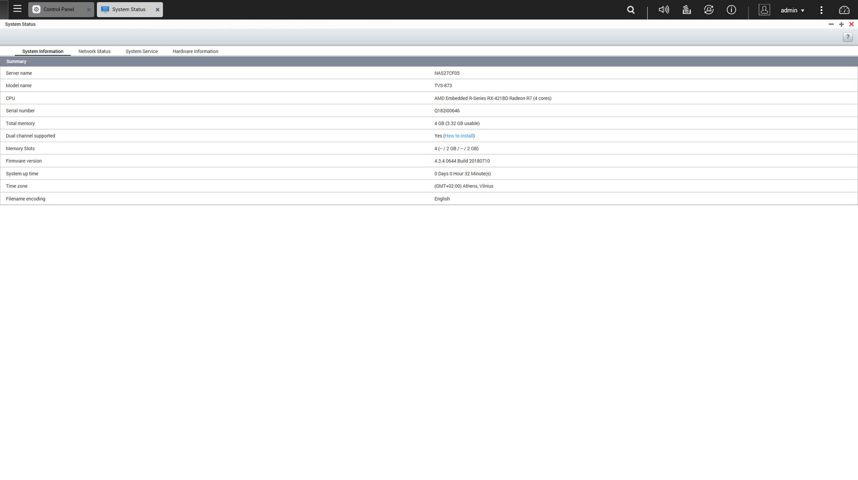Viewport: 858px width, 480px height.
Task: Open the dashboard gauge icon
Action: pos(844,10)
